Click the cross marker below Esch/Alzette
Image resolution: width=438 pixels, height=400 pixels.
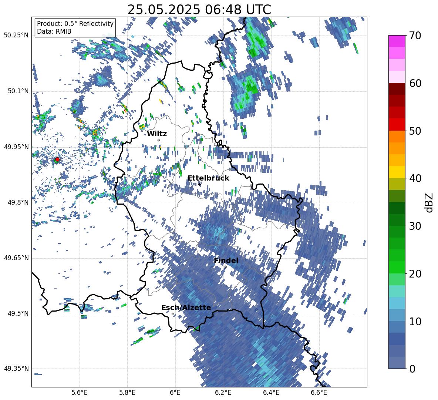[173, 314]
